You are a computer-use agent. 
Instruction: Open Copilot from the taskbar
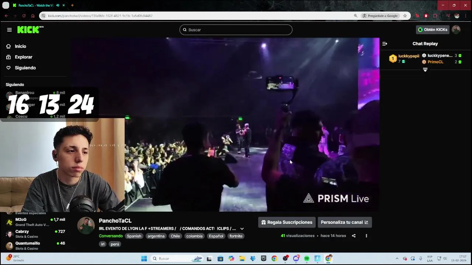[x=231, y=259]
